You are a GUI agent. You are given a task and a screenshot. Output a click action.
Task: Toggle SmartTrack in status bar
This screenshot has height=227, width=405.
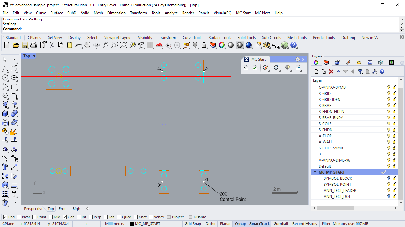[x=260, y=224]
